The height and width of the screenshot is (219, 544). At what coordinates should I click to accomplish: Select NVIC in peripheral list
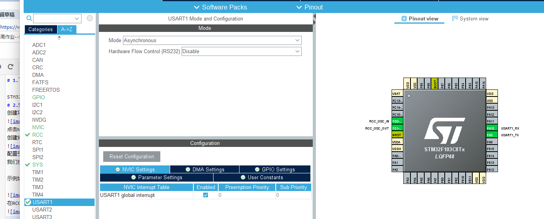38,127
